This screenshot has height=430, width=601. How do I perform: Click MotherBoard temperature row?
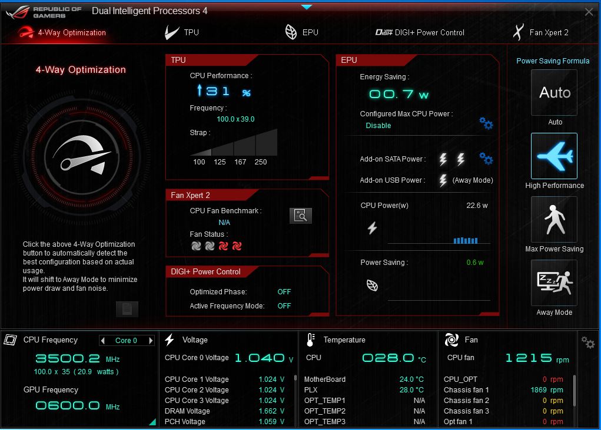[x=364, y=379]
